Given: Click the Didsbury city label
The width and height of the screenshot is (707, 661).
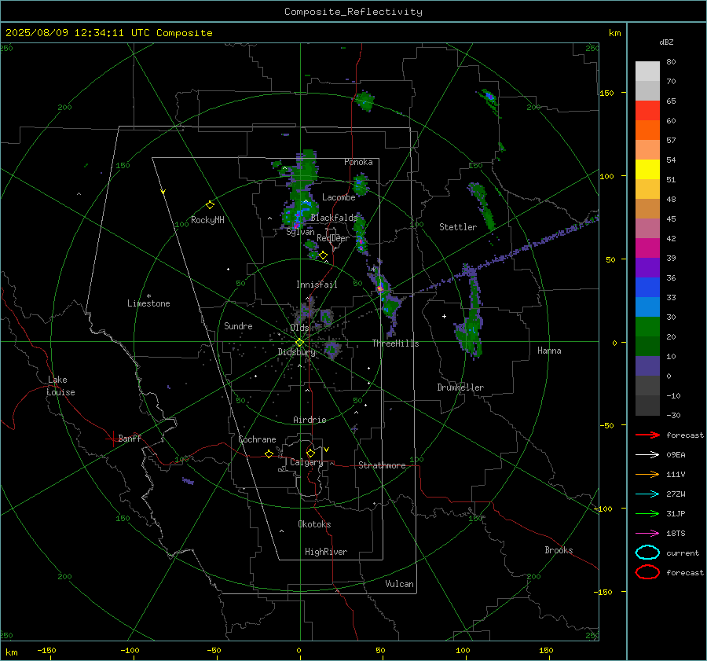Looking at the screenshot, I should (x=296, y=352).
